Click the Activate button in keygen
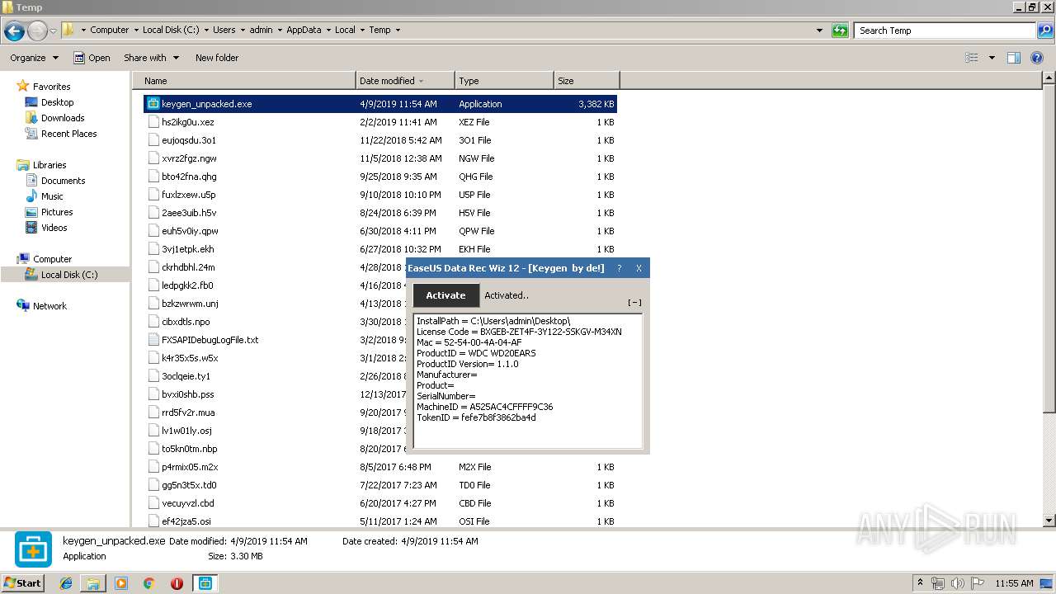 click(x=445, y=295)
